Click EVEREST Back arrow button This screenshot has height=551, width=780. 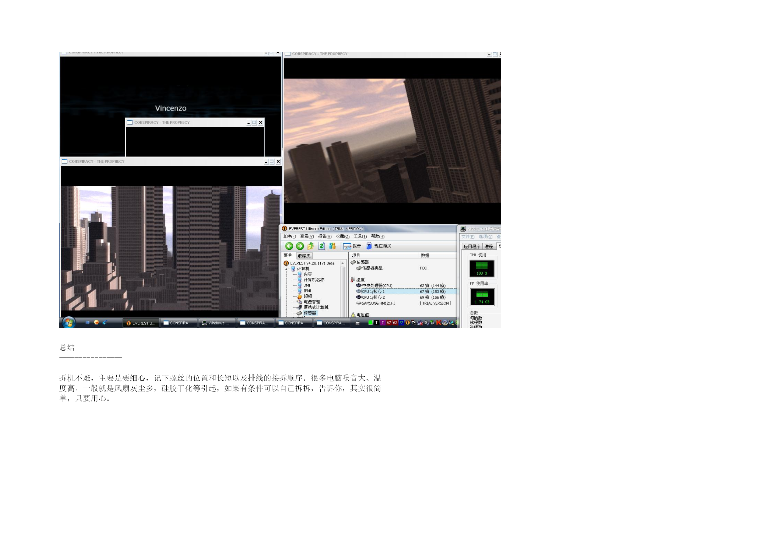click(x=289, y=246)
